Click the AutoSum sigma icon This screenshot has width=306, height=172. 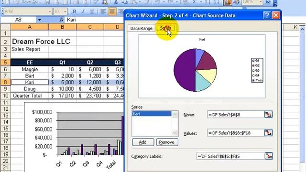(195, 2)
